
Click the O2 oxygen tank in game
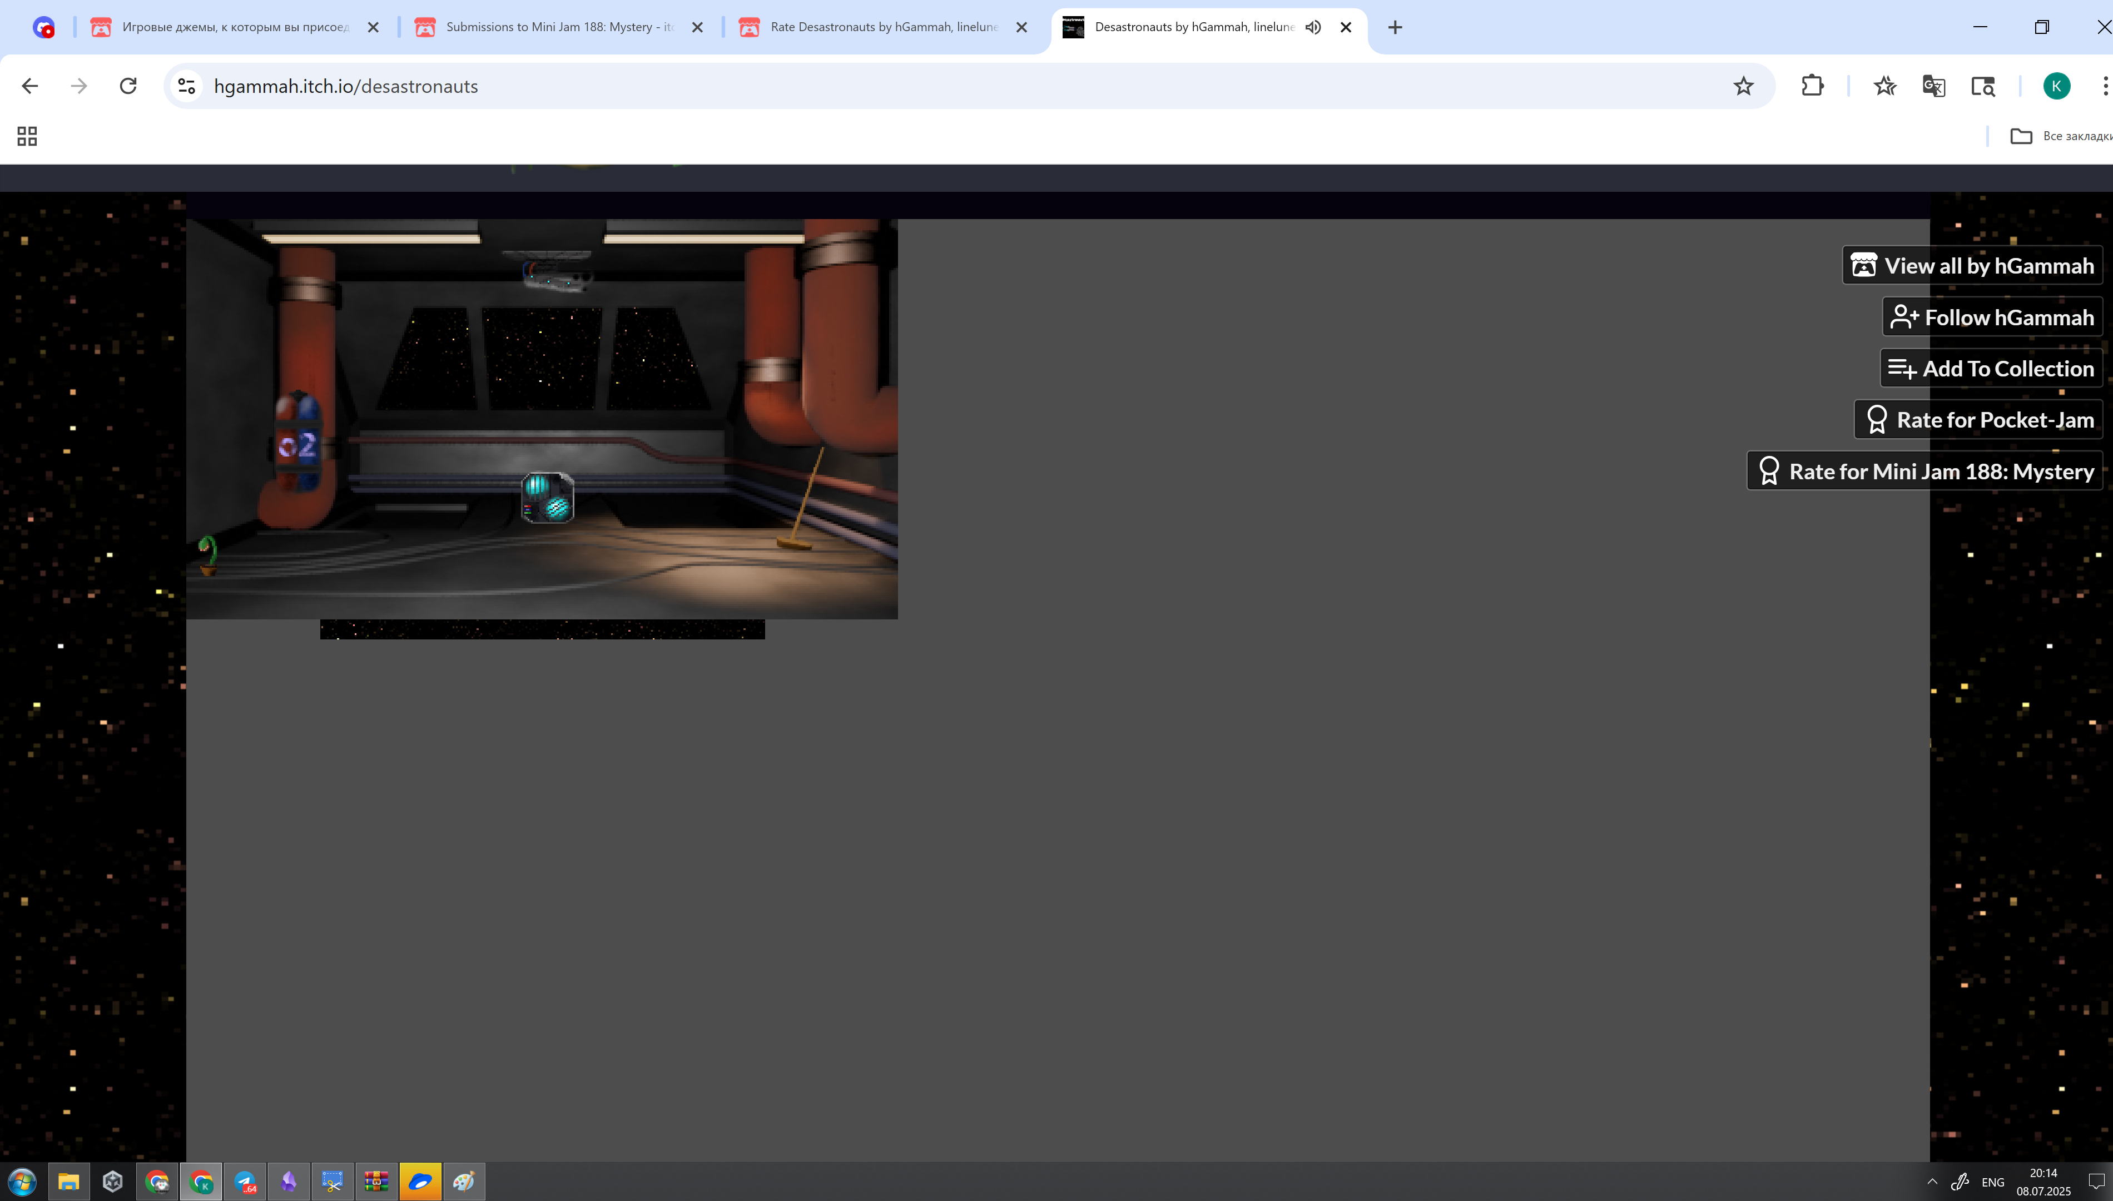click(297, 444)
